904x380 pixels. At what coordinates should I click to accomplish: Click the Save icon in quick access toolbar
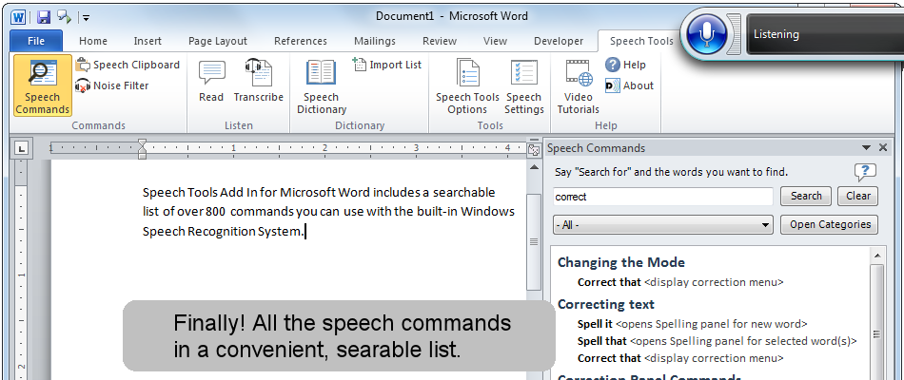(44, 17)
